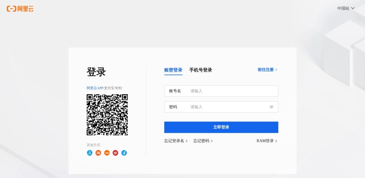Sign in with the Taobao icon
This screenshot has width=365, height=178.
tap(98, 153)
